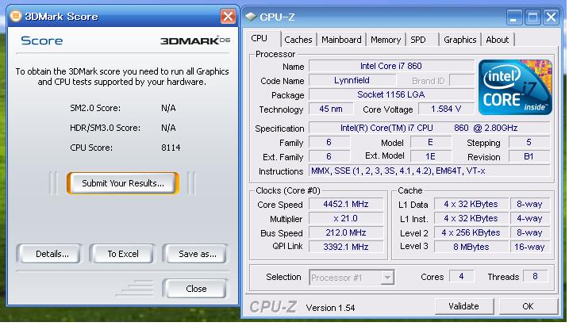Click the Level 2 4 x 256 KBytes value
Screen dimensions: 569x330
coord(471,232)
